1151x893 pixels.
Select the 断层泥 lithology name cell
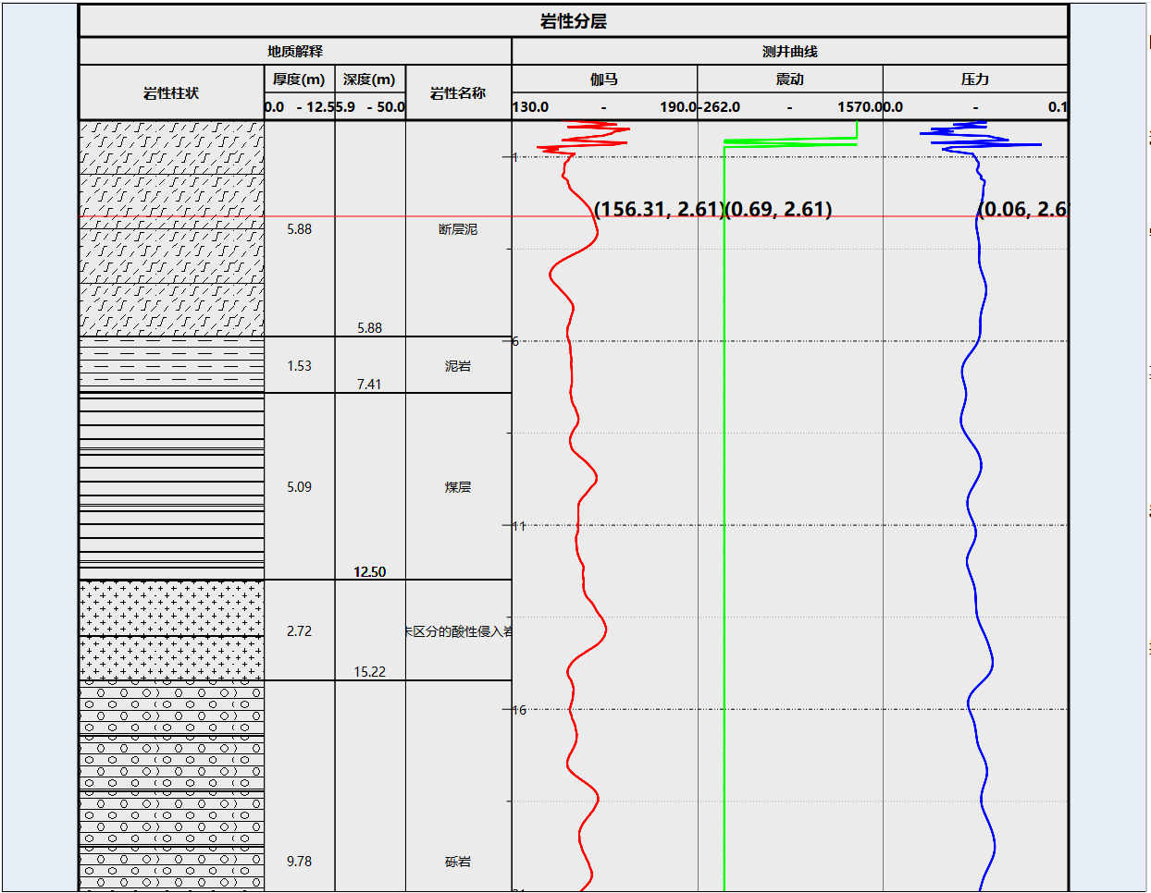click(458, 229)
